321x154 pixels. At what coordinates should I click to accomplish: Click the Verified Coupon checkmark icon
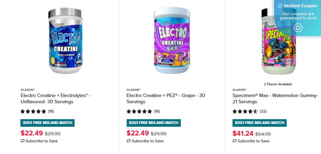coord(280,6)
